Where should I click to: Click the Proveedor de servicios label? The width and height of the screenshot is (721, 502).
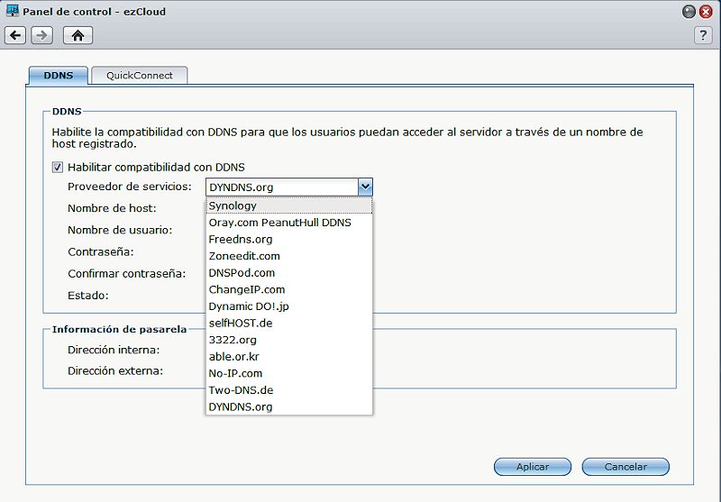tap(130, 187)
